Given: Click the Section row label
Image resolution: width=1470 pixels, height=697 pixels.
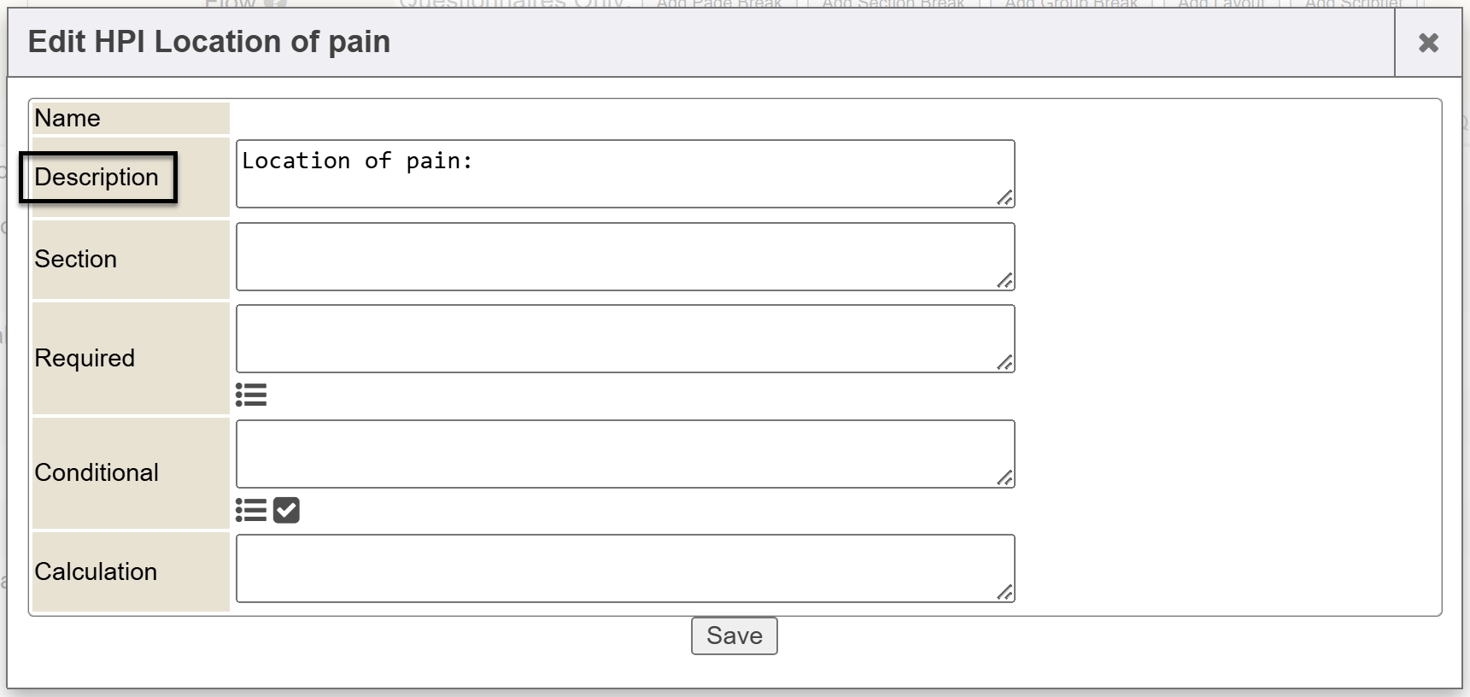Looking at the screenshot, I should pyautogui.click(x=75, y=259).
